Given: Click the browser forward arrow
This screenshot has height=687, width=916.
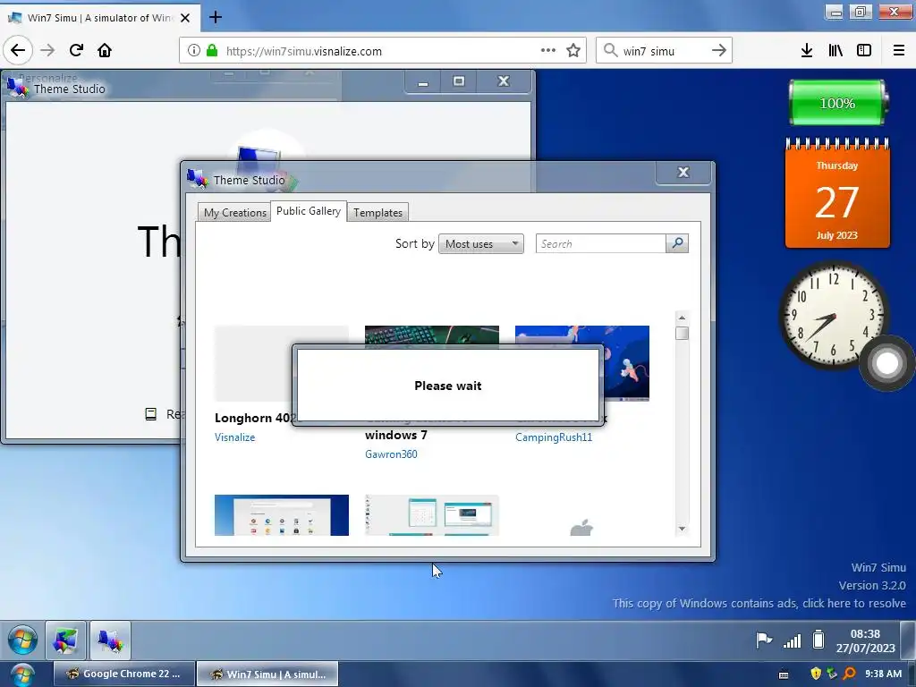Looking at the screenshot, I should pos(47,50).
